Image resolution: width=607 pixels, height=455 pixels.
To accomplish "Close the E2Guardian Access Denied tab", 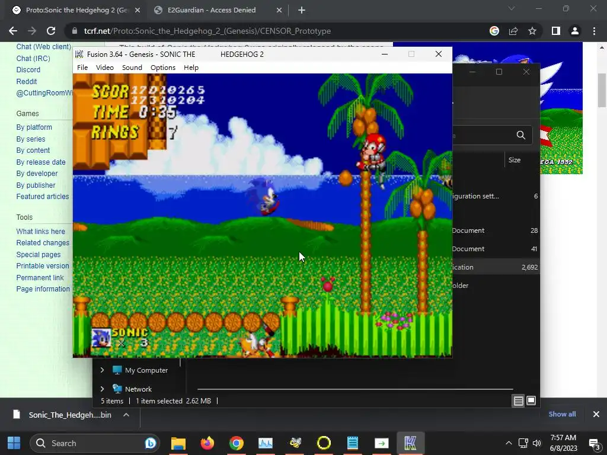I will (x=279, y=10).
